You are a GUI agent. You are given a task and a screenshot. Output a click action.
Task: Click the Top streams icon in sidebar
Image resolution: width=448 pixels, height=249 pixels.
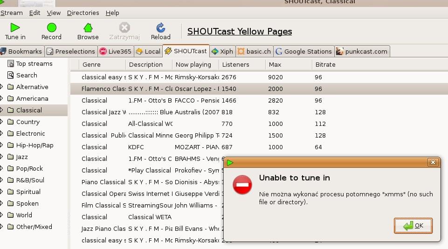tap(11, 63)
